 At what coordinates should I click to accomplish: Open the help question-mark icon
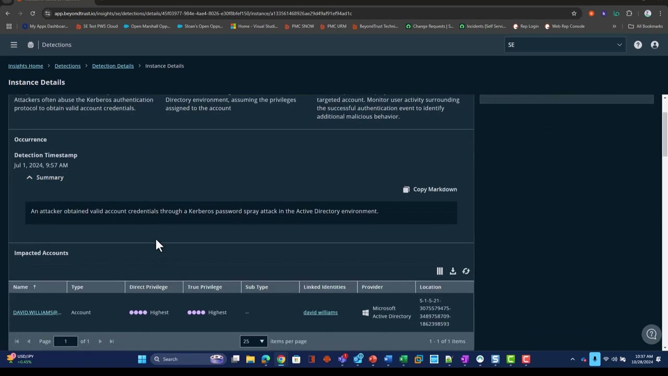(x=638, y=45)
